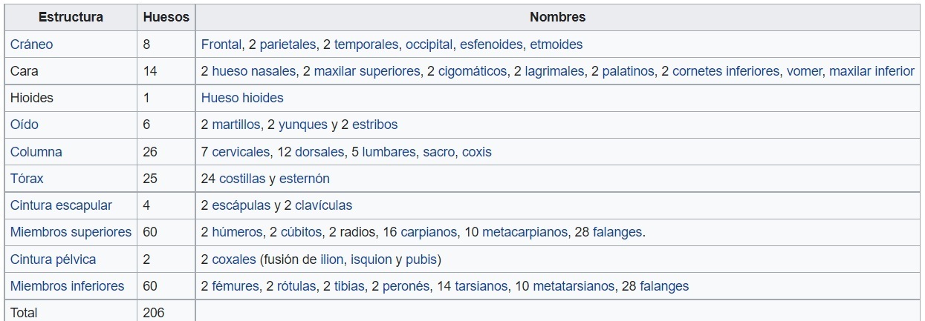Image resolution: width=925 pixels, height=321 pixels.
Task: Open the Columna article link
Action: [36, 152]
